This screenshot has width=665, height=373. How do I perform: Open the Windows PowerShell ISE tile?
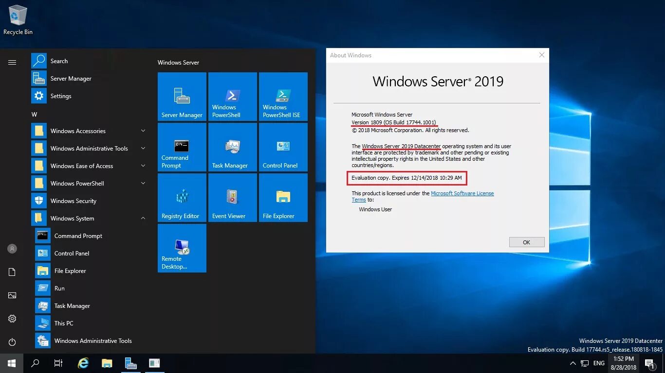(283, 97)
